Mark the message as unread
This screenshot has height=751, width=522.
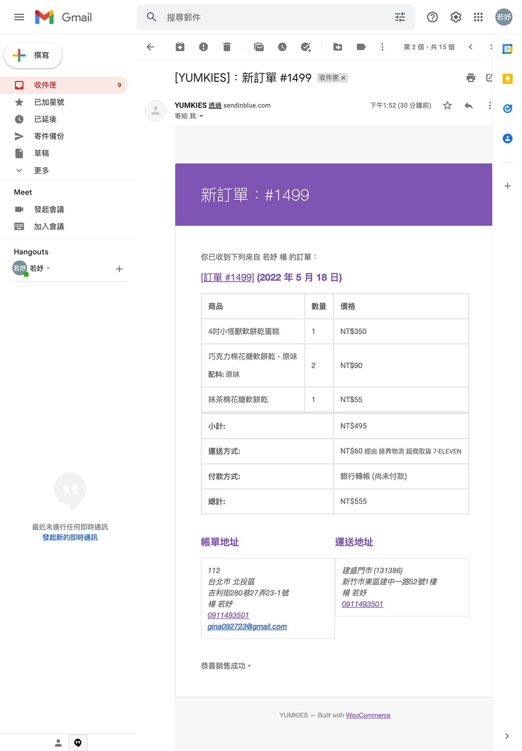[259, 47]
